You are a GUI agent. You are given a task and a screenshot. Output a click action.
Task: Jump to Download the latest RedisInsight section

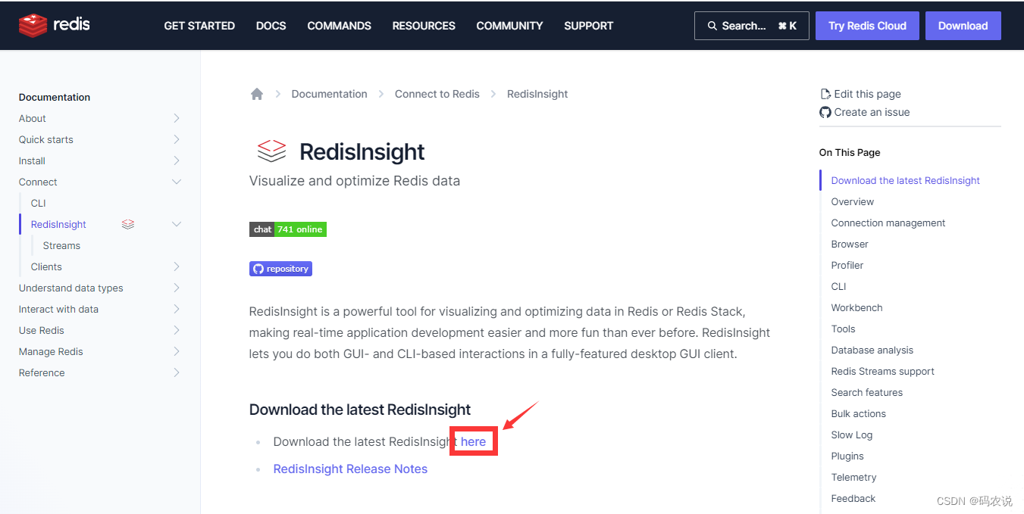[906, 180]
